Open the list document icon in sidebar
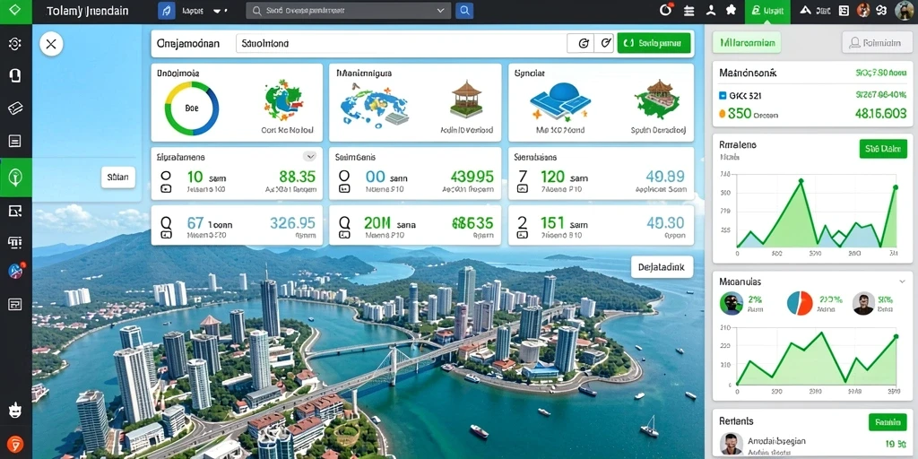This screenshot has width=918, height=459. point(15,141)
